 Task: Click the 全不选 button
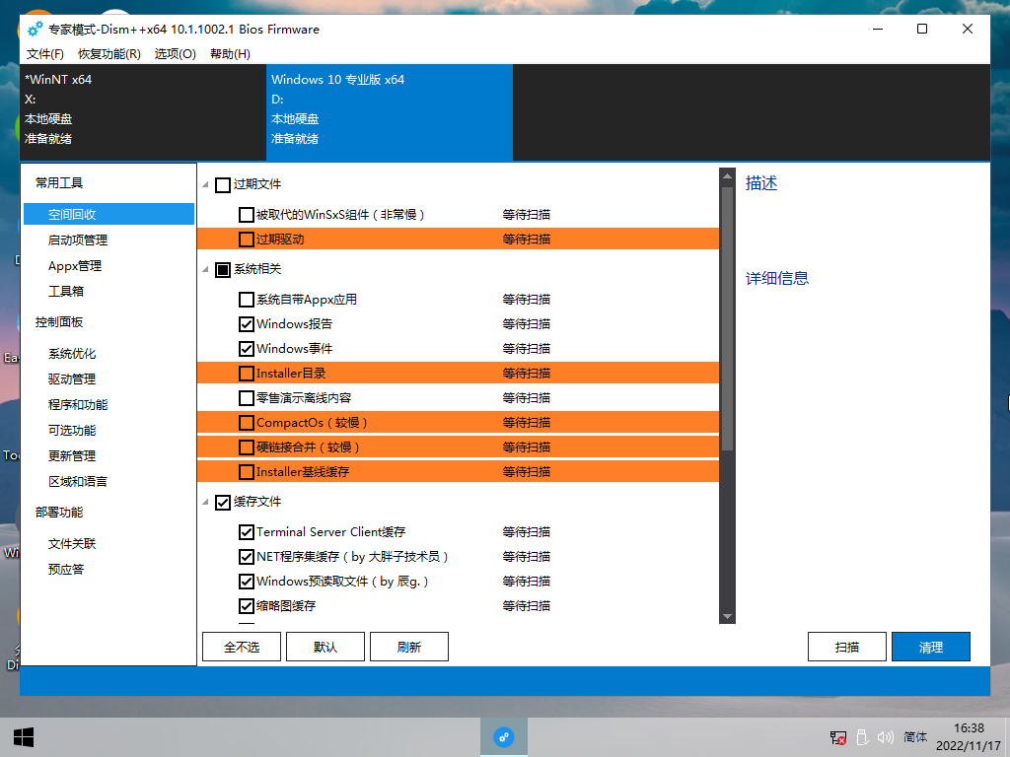[x=242, y=647]
